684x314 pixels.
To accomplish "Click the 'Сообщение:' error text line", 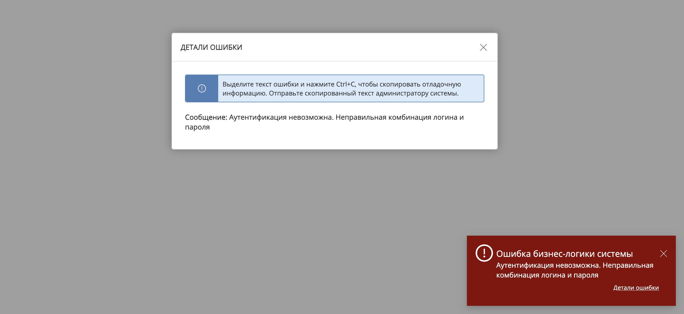I will (x=324, y=117).
